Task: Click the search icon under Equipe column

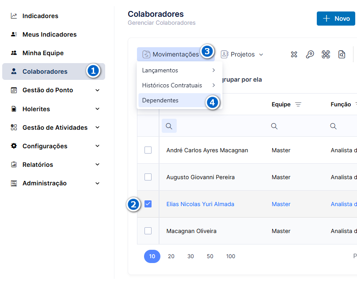Action: [x=274, y=126]
